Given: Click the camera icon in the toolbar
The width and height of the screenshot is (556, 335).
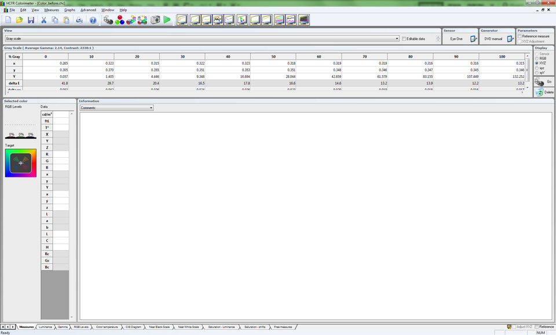Looking at the screenshot, I should 155,20.
